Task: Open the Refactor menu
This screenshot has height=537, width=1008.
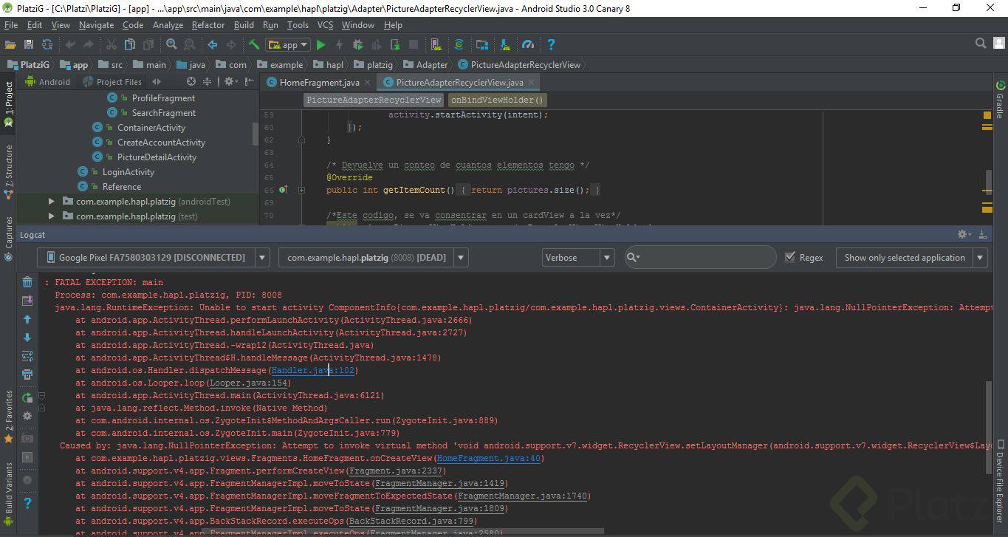Action: pyautogui.click(x=208, y=25)
